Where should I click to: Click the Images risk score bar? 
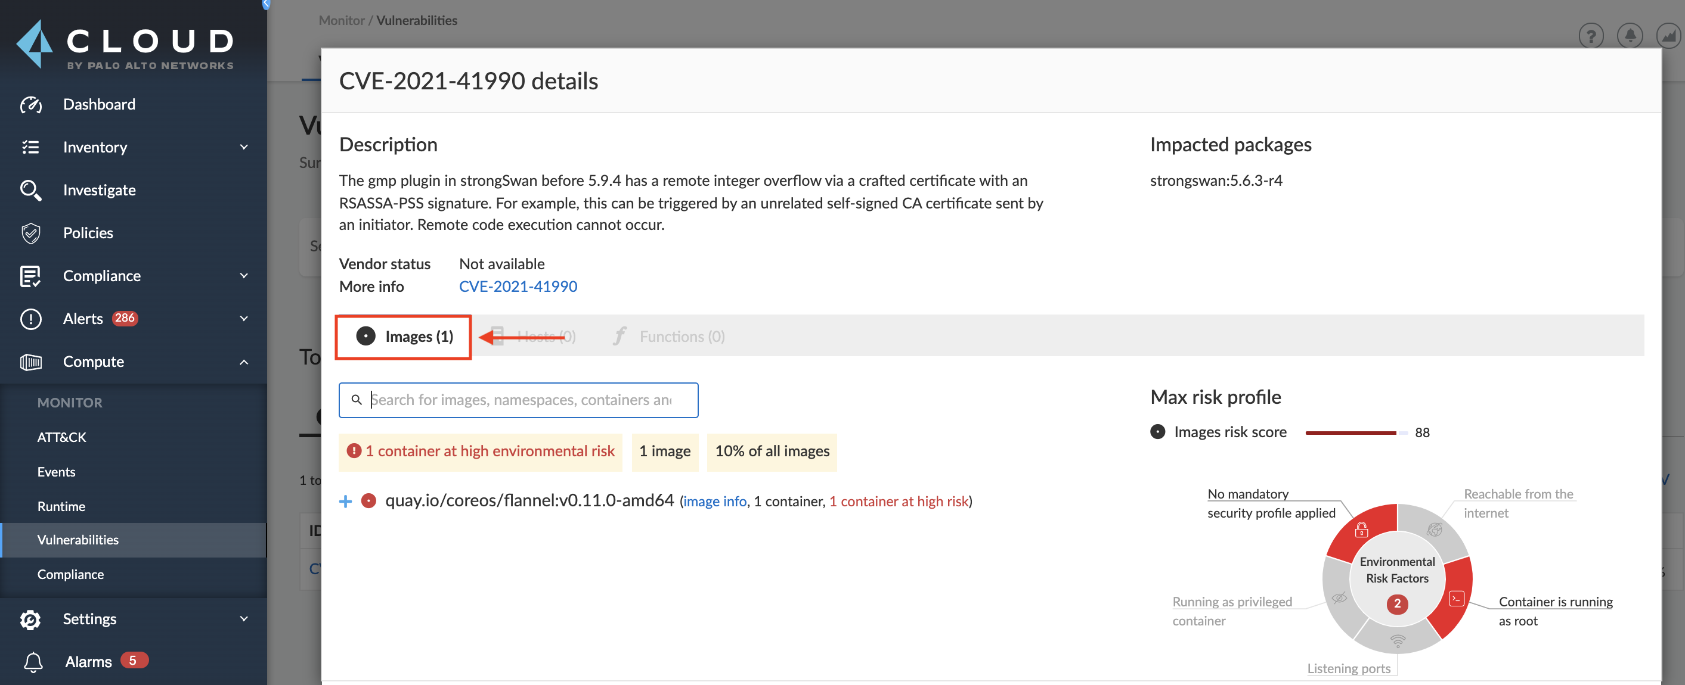click(x=1356, y=432)
